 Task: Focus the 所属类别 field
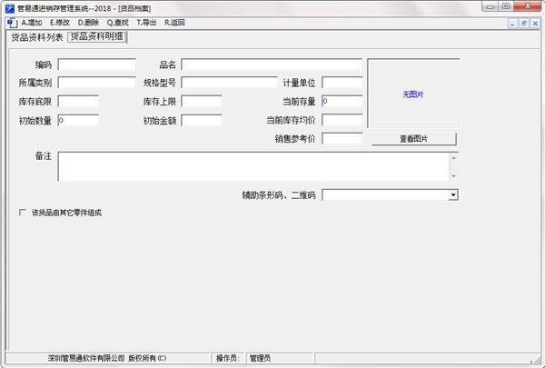tap(96, 83)
